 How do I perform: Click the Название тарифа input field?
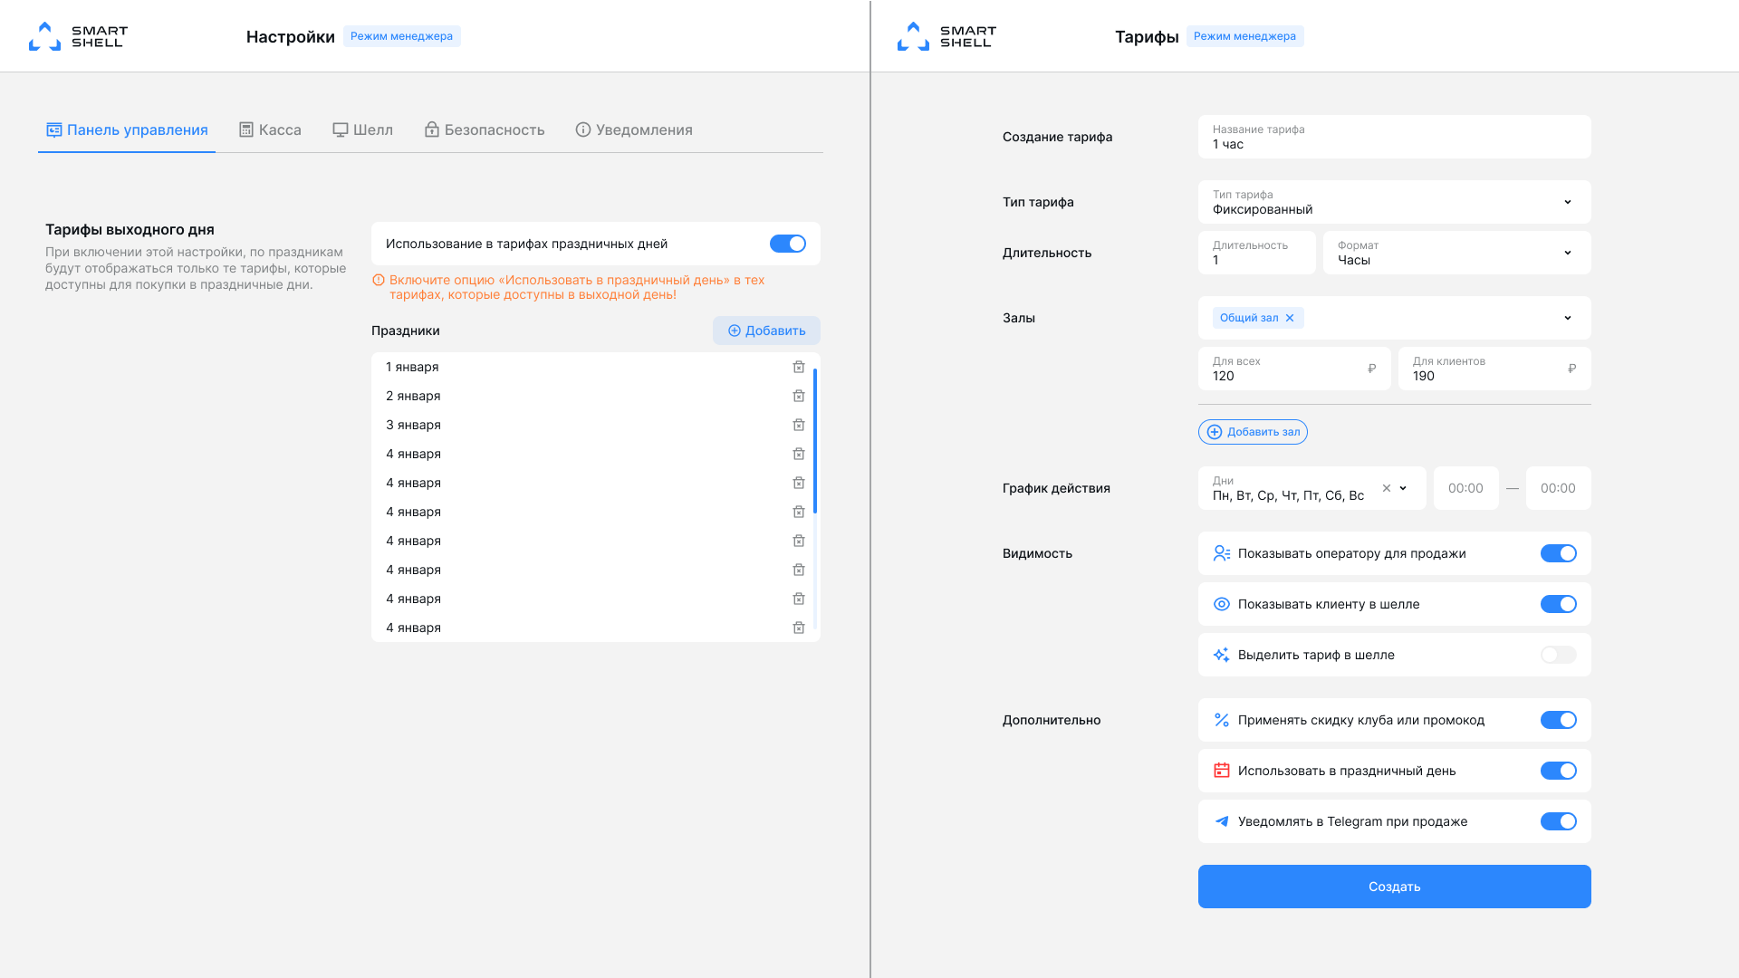[1395, 137]
